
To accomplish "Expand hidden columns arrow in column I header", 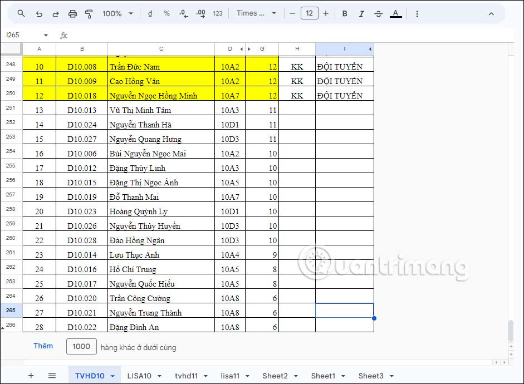I will tap(370, 49).
